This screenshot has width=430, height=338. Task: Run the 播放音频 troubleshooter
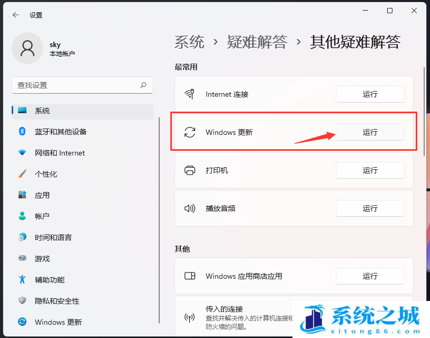point(370,208)
